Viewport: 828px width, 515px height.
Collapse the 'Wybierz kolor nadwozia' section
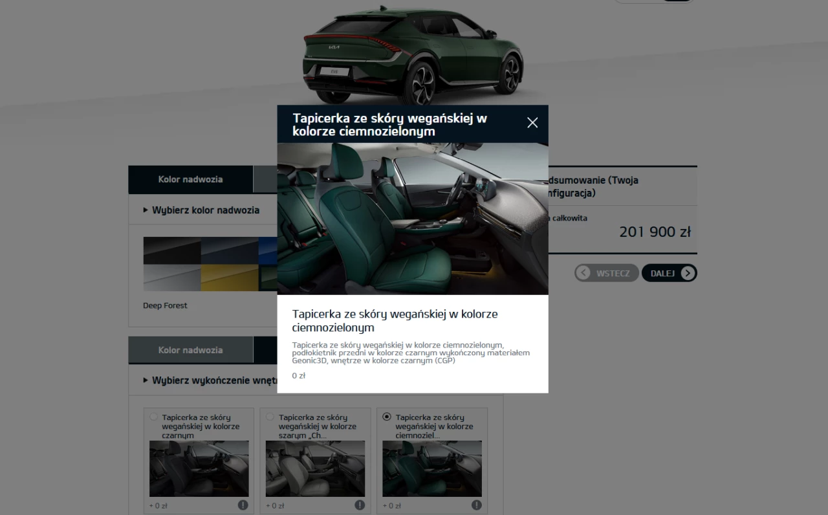pos(201,210)
